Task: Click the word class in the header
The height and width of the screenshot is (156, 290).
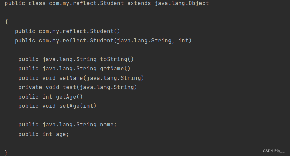Action: (x=37, y=3)
